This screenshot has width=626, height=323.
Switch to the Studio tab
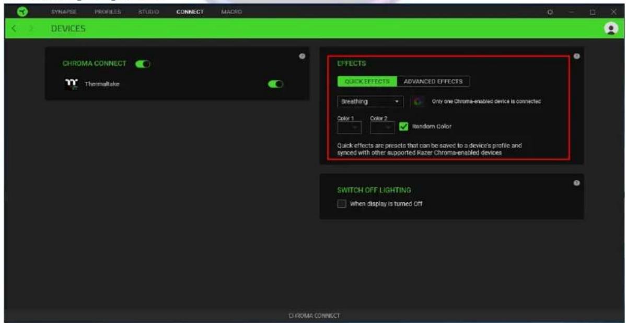(149, 12)
